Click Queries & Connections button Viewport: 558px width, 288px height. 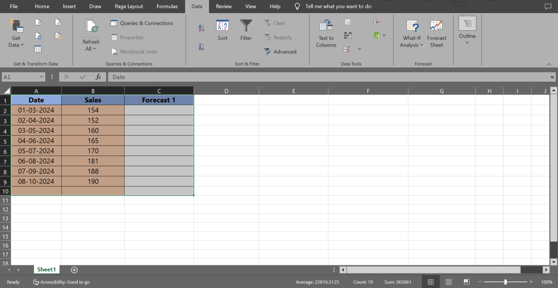click(142, 23)
